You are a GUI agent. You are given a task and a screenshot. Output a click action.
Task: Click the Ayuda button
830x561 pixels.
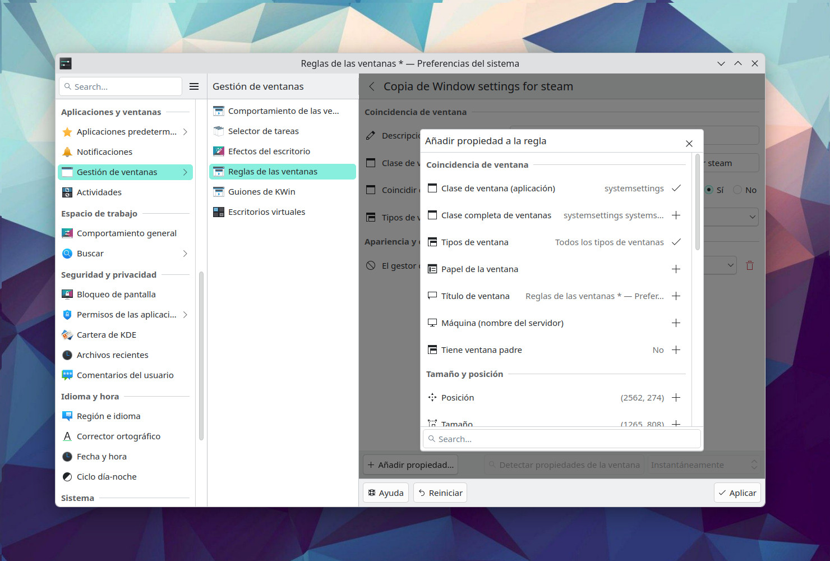pyautogui.click(x=386, y=493)
